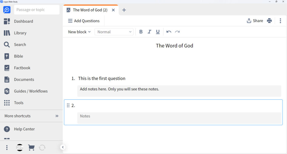Image resolution: width=287 pixels, height=154 pixels.
Task: Open the Bible icon in the sidebar
Action: 7,56
